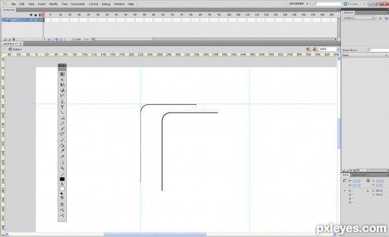Toggle lock all layers padlock icon

click(36, 15)
